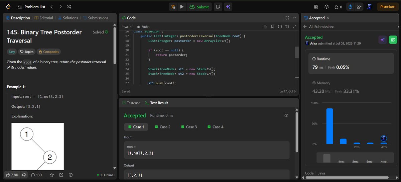Viewport: 401px width, 182px height.
Task: Go to previous problem arrow
Action: coord(51,7)
